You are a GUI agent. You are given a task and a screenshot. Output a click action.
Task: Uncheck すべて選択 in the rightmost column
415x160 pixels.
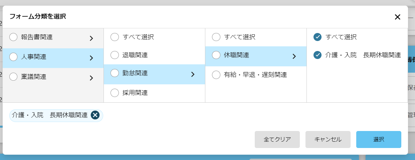318,37
